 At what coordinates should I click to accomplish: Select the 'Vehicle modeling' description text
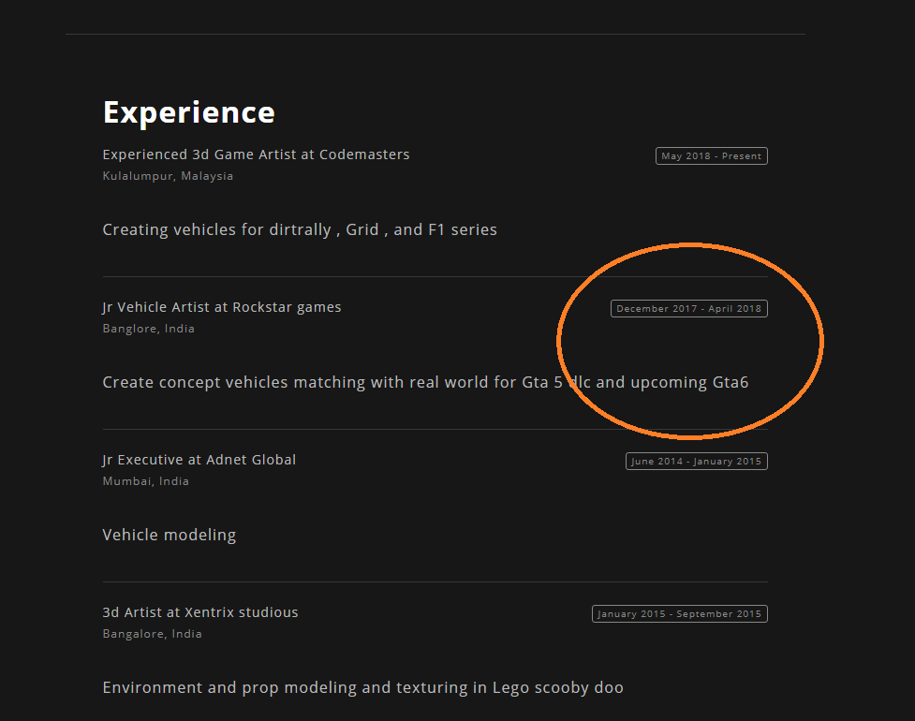tap(170, 535)
